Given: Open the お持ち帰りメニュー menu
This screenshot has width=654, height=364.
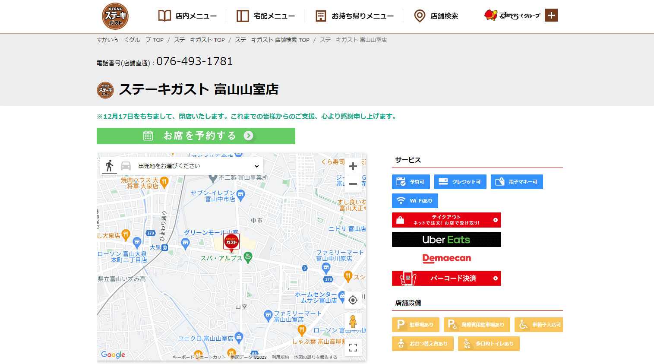Looking at the screenshot, I should pyautogui.click(x=354, y=16).
